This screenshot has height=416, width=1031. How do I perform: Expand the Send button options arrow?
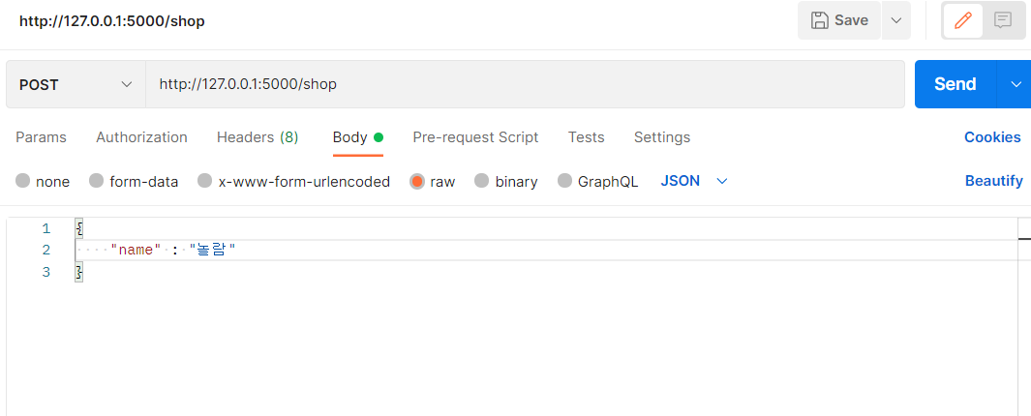(x=1016, y=84)
